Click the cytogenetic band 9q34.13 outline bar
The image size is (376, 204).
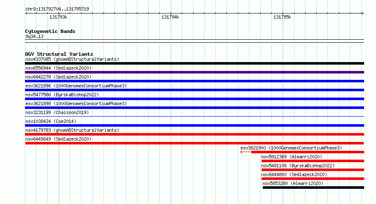point(194,41)
